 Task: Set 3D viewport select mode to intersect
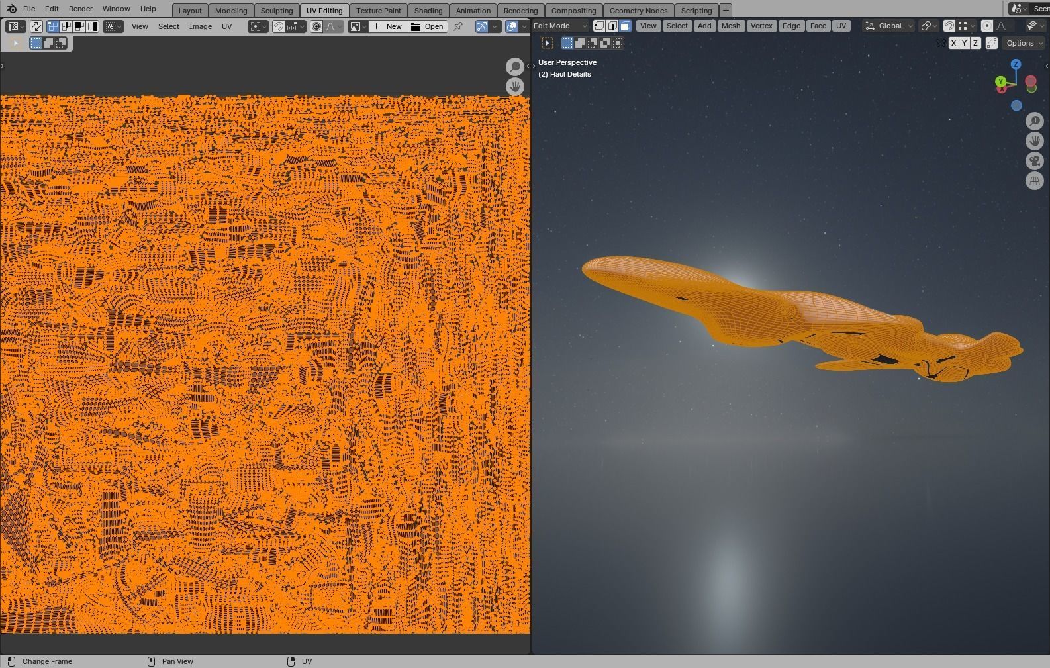tap(618, 43)
